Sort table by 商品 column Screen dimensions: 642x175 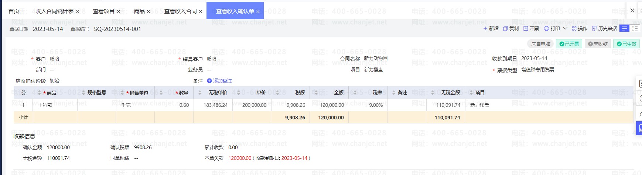[40, 93]
